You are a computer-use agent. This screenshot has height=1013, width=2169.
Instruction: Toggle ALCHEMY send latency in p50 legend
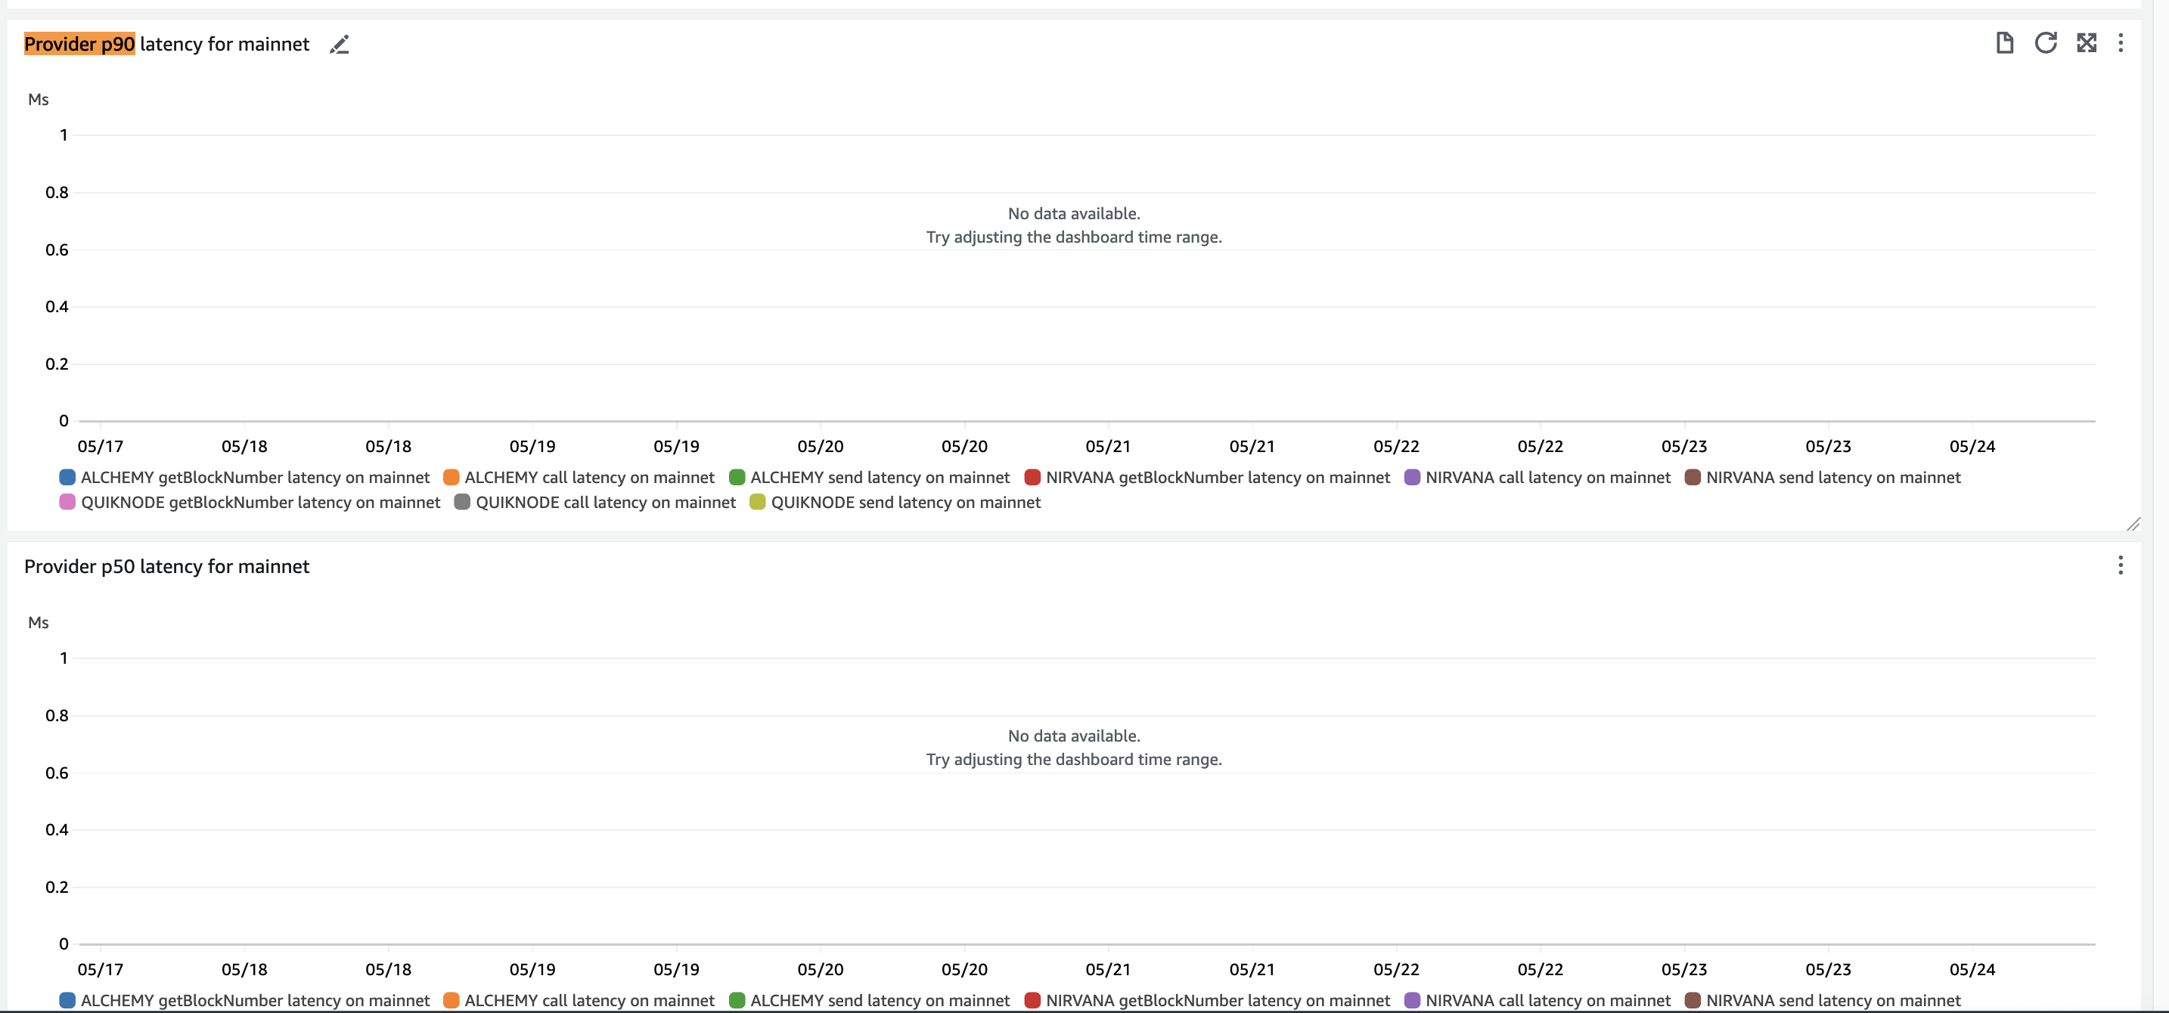[x=870, y=1000]
